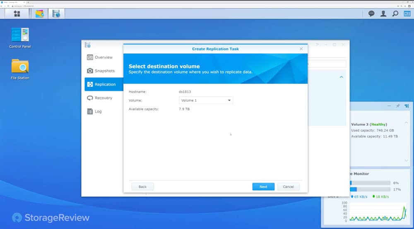Click the 17% RAM usage bar

pyautogui.click(x=370, y=189)
